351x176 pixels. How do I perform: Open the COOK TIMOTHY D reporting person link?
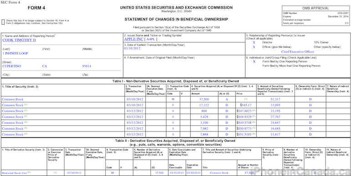(x=19, y=40)
